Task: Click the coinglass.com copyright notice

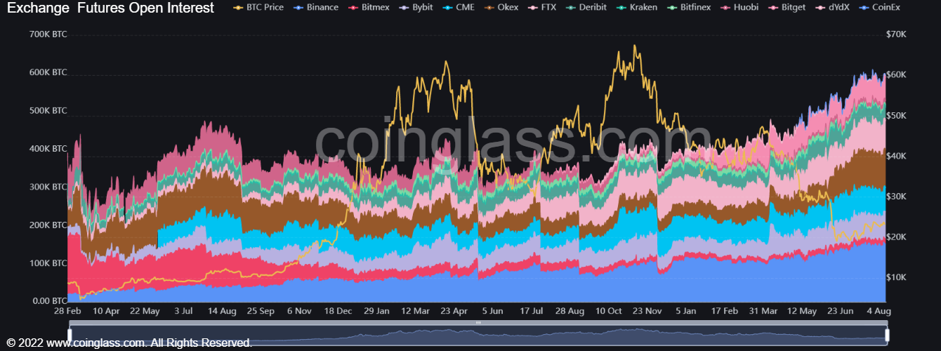Action: click(x=129, y=343)
